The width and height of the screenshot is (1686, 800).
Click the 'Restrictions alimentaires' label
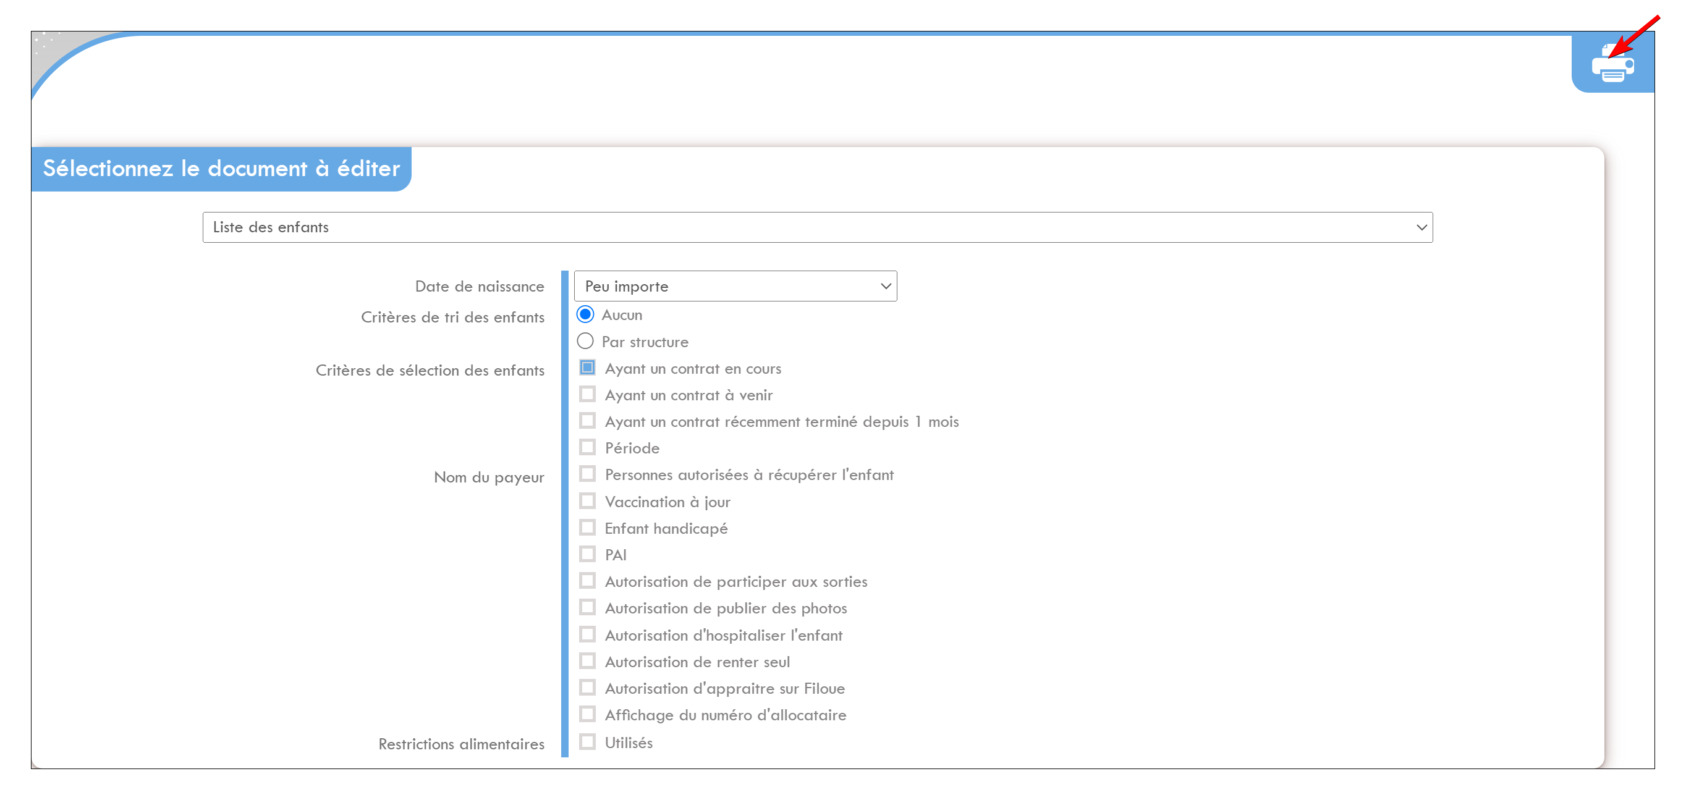[461, 744]
